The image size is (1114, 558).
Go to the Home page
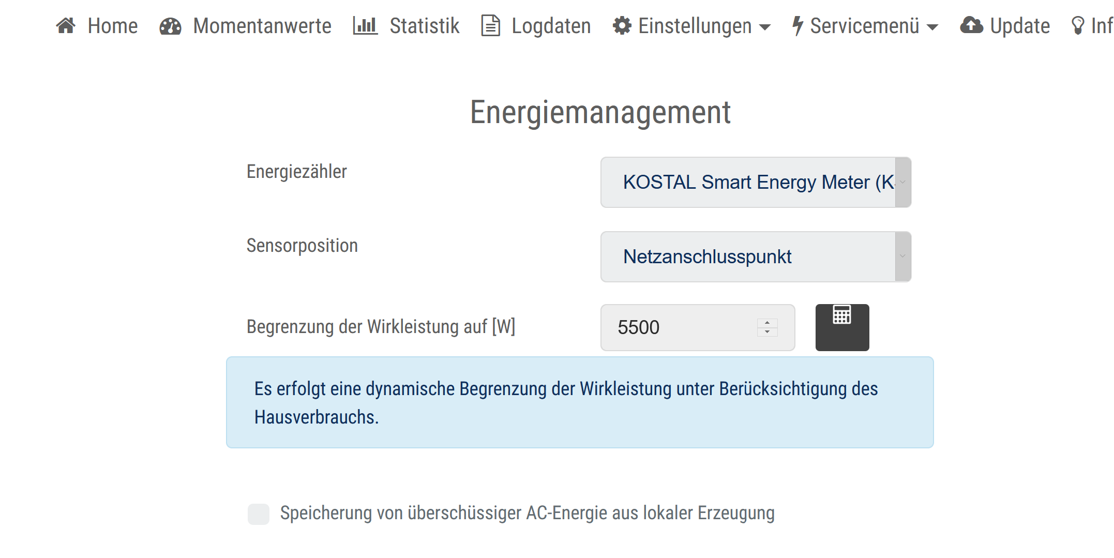click(97, 26)
